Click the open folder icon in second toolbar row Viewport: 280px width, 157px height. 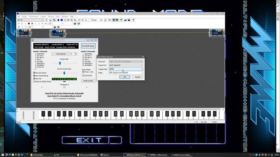point(75,24)
